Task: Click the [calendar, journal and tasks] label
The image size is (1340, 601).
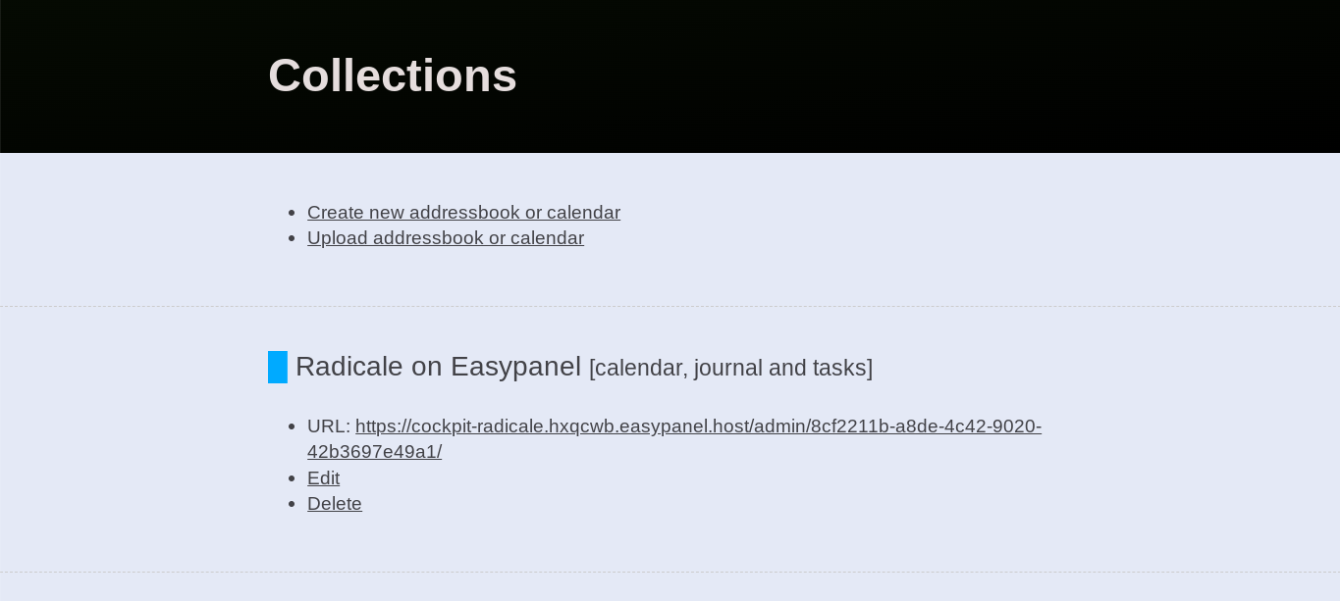Action: click(x=730, y=369)
